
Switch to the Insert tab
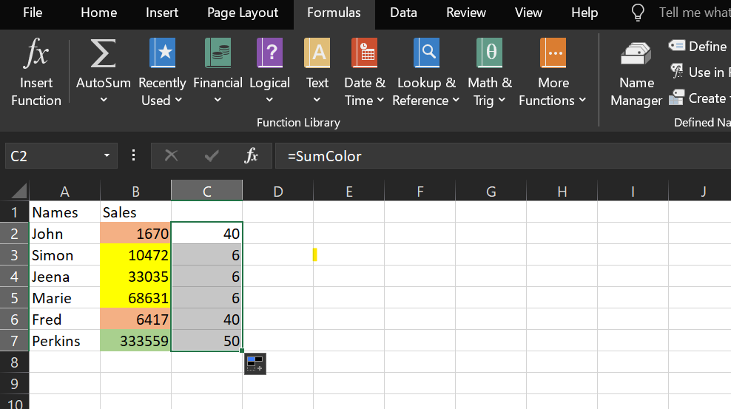(162, 13)
